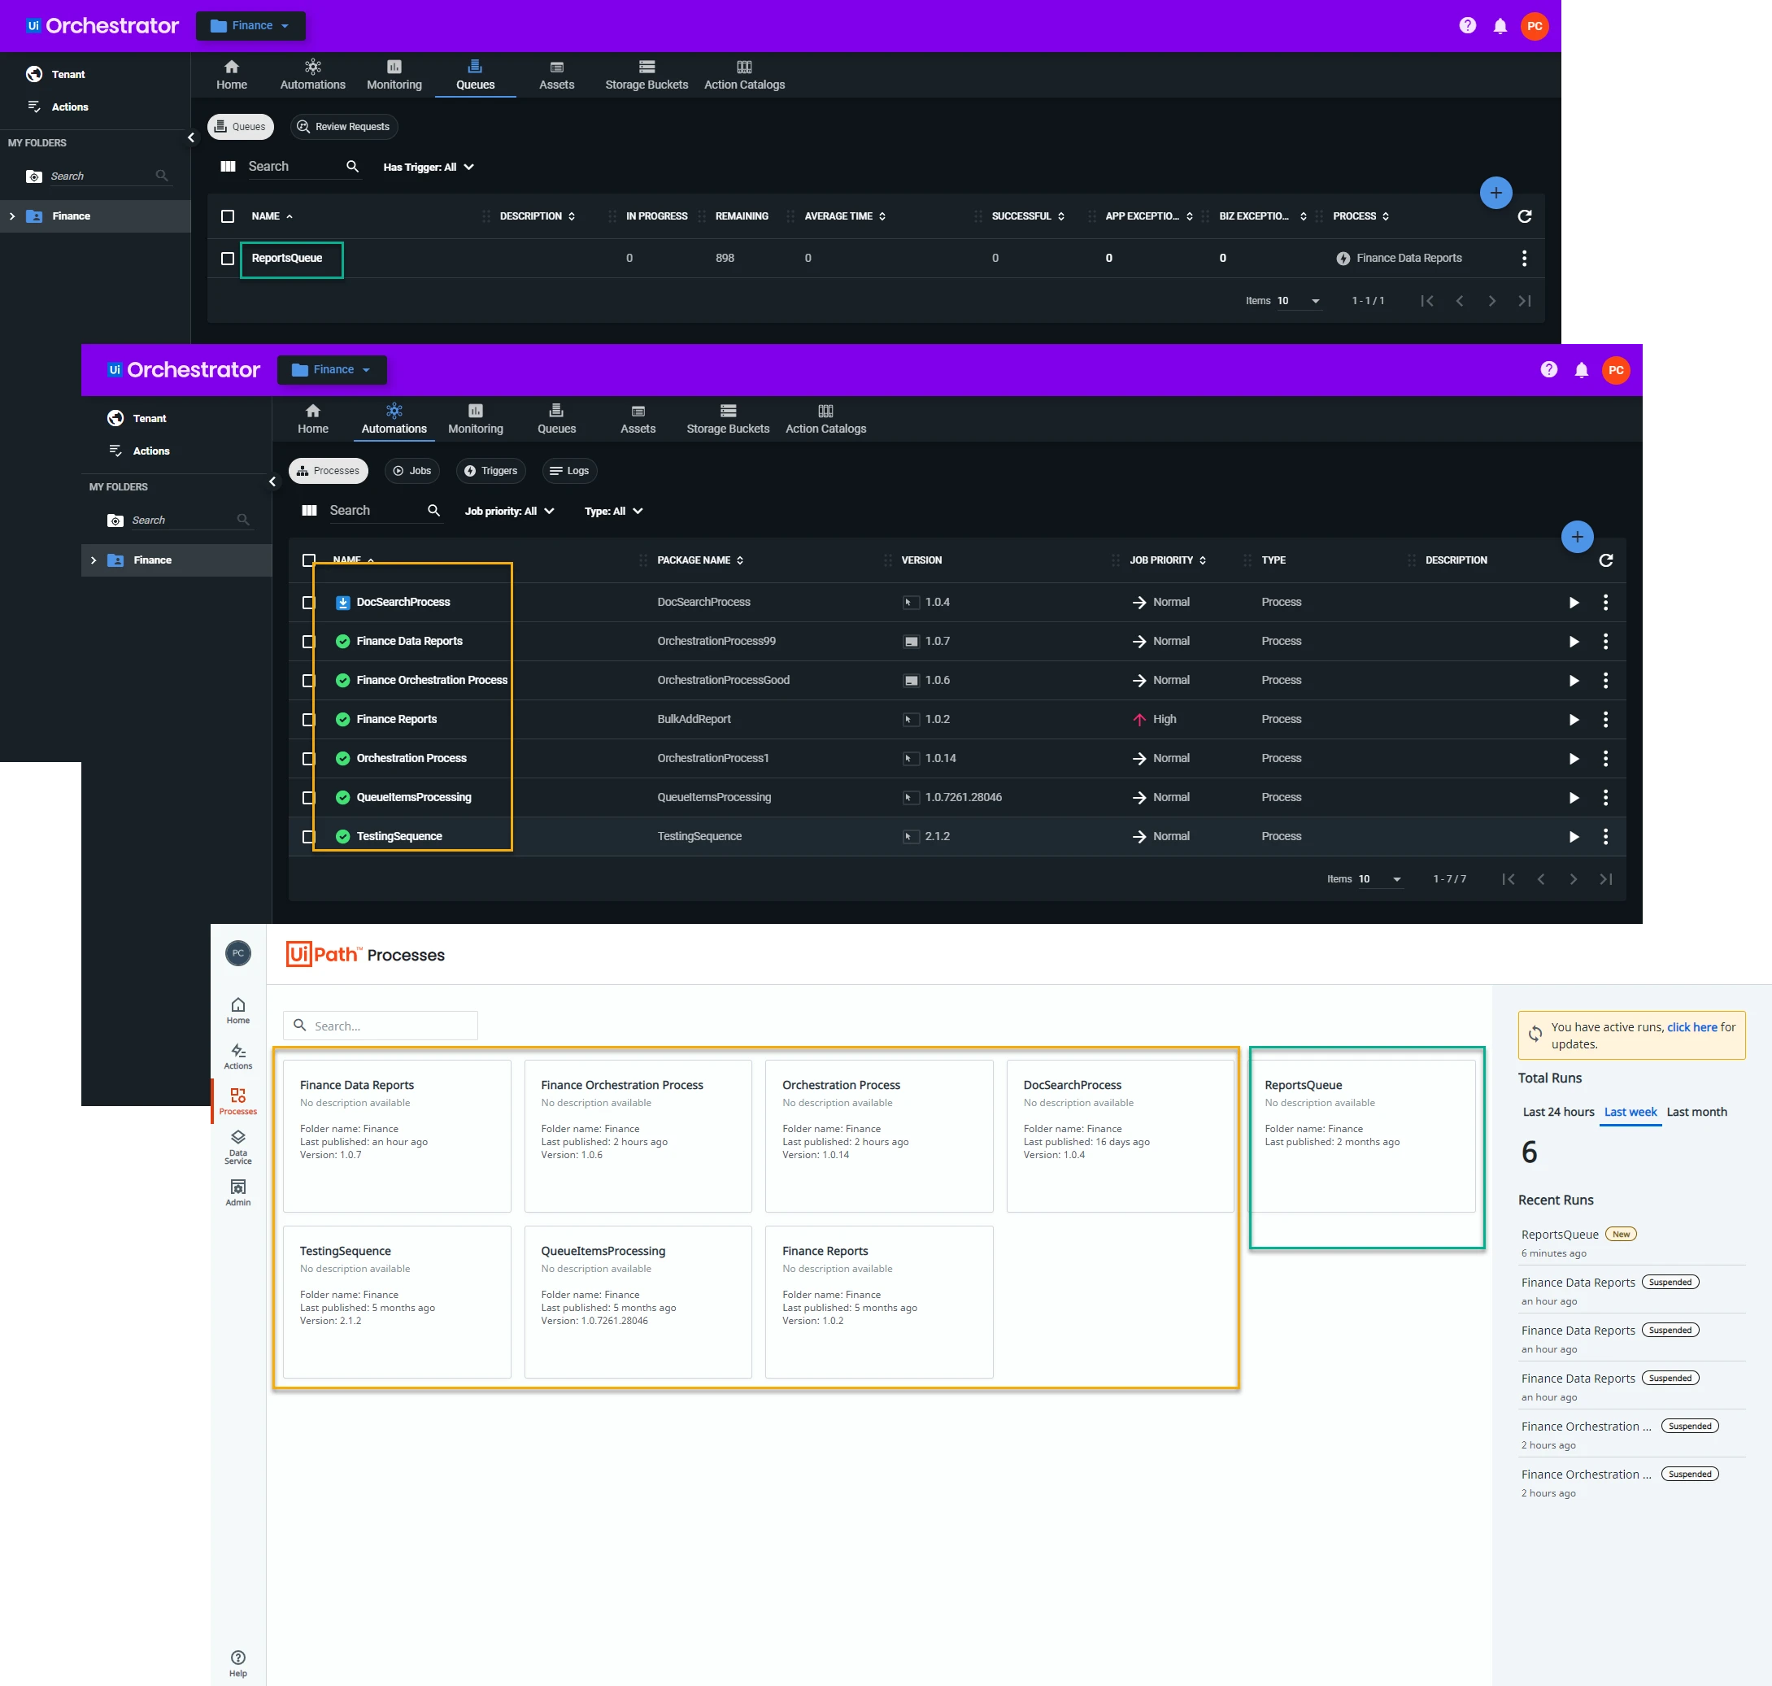Collapse the folders panel in Queues window
Image resolution: width=1772 pixels, height=1686 pixels.
(190, 138)
